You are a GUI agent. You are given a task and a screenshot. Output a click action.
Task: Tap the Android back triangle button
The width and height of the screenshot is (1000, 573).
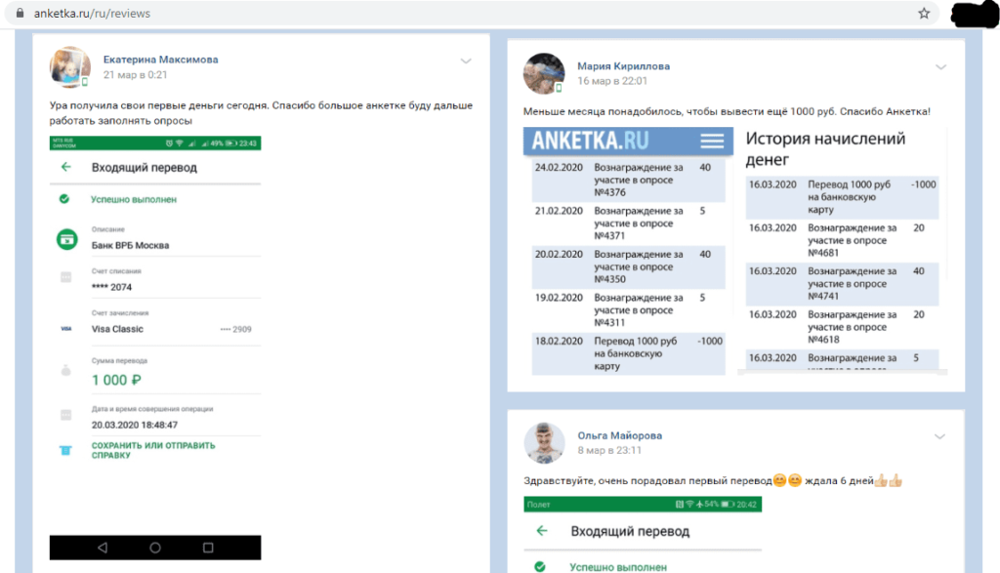coord(103,548)
